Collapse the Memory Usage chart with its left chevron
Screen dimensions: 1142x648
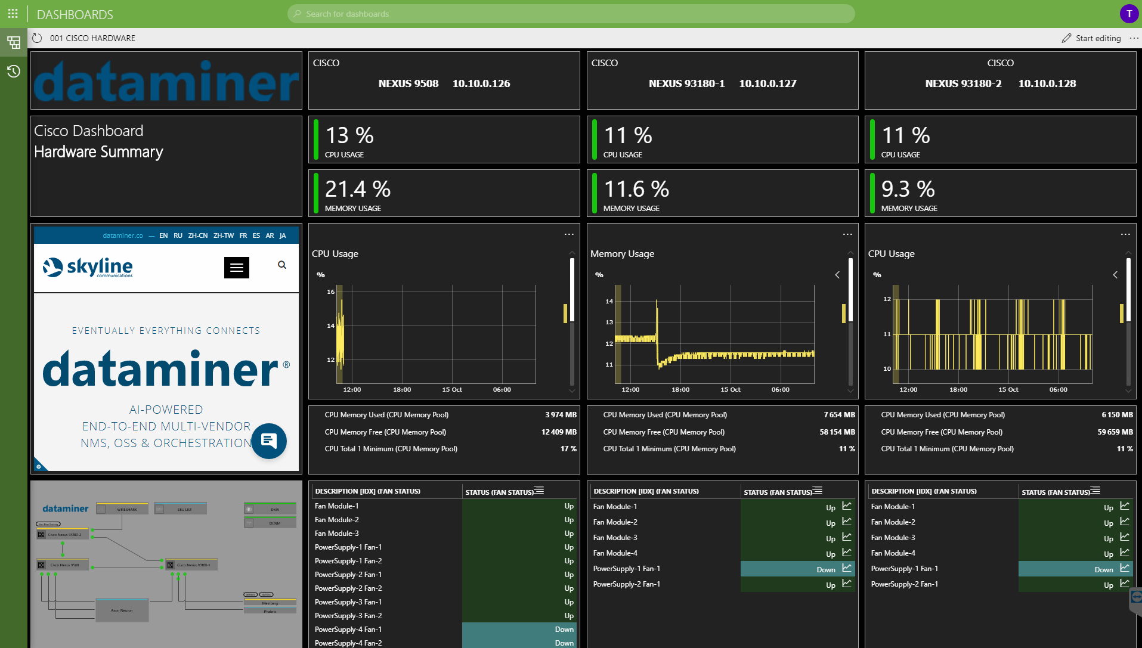[x=837, y=275]
